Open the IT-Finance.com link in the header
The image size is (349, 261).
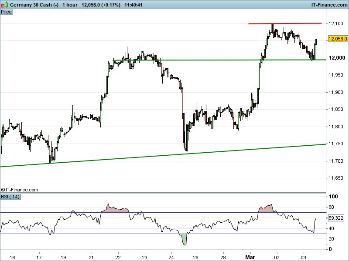coord(329,5)
